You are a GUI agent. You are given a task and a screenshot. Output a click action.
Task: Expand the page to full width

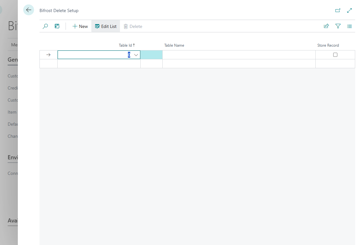click(349, 10)
